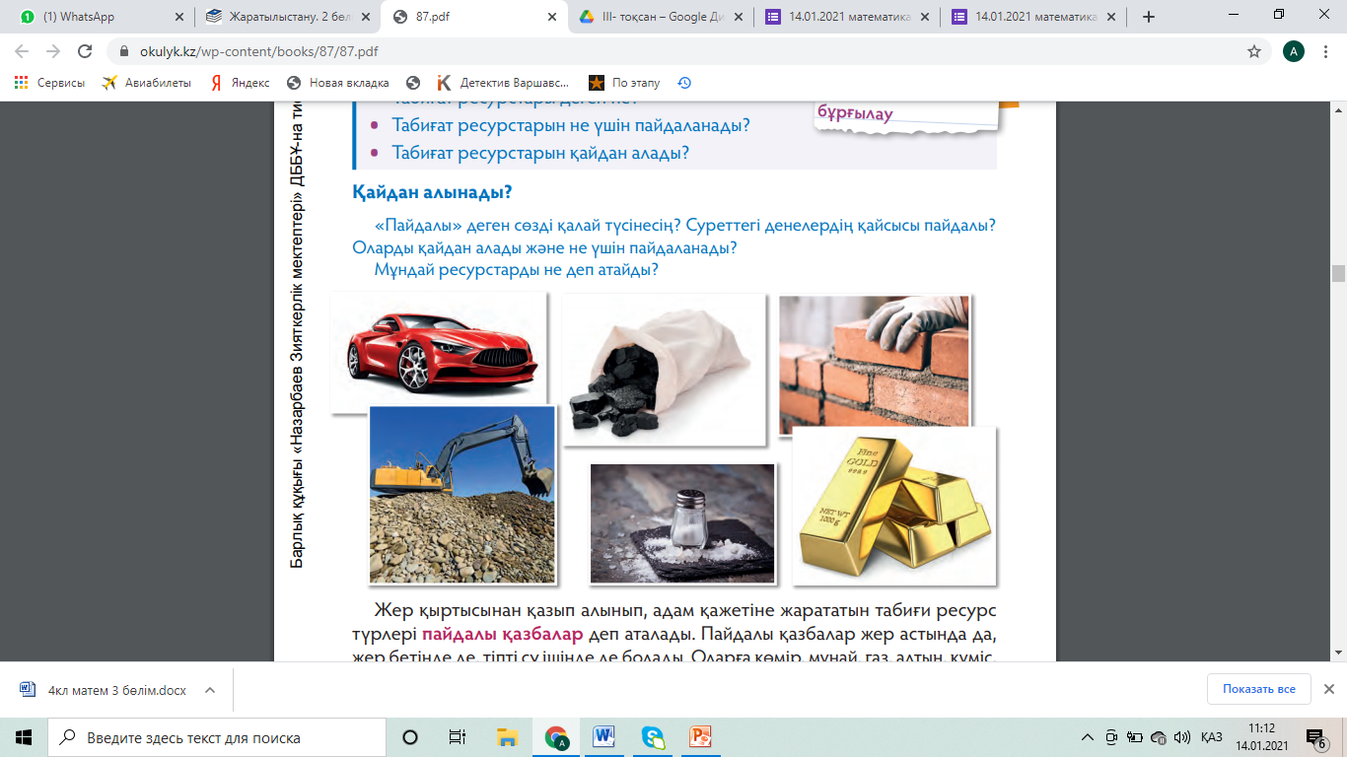Viewport: 1347px width, 757px height.
Task: Click the coal sack picture
Action: point(664,369)
